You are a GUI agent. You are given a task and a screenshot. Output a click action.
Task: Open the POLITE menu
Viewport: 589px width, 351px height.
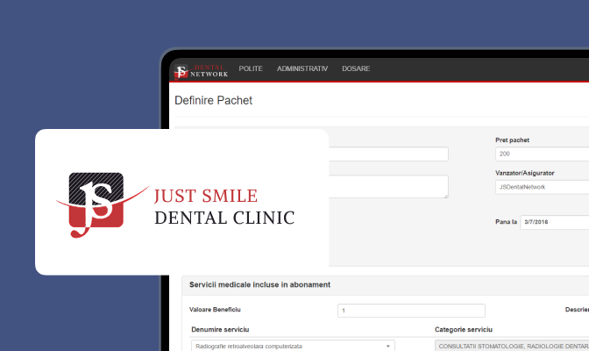pos(251,68)
